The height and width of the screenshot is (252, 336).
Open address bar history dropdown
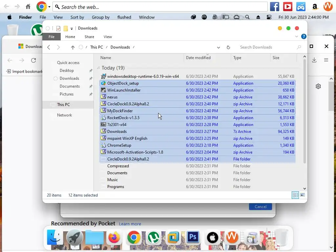click(218, 47)
